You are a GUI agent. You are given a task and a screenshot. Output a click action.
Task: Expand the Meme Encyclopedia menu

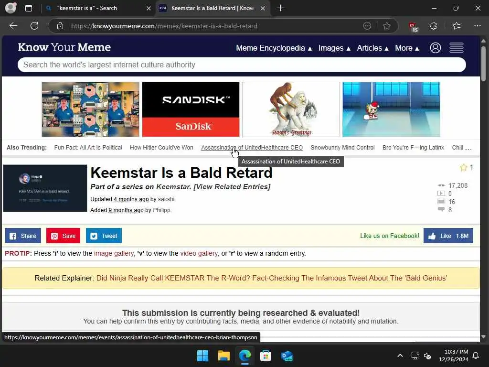(274, 48)
